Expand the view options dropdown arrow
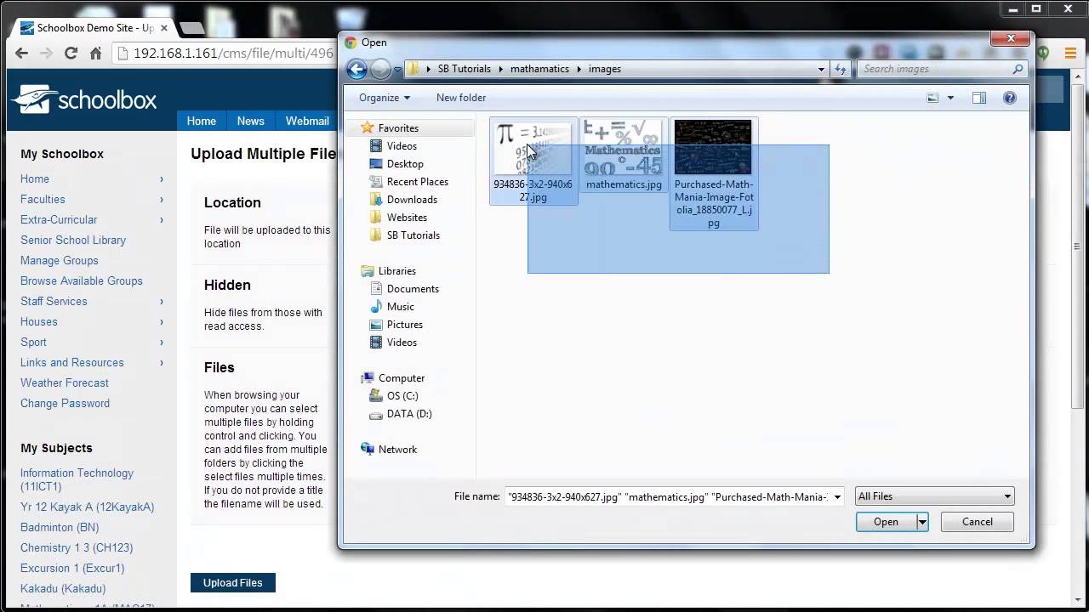Image resolution: width=1089 pixels, height=612 pixels. 950,98
